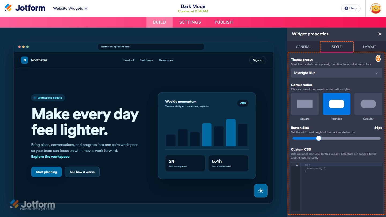Click the Widget properties panel title
386x217 pixels.
point(310,34)
